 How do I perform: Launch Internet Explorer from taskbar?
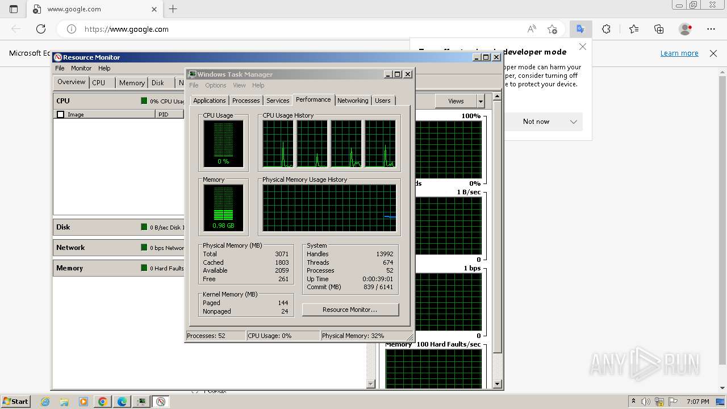45,402
